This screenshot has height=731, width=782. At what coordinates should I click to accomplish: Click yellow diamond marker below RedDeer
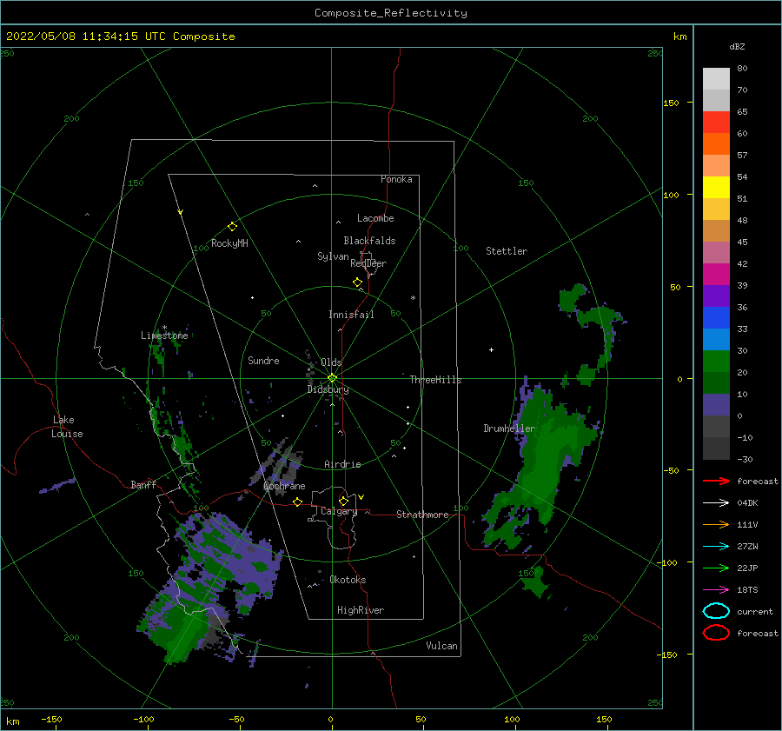pos(357,282)
